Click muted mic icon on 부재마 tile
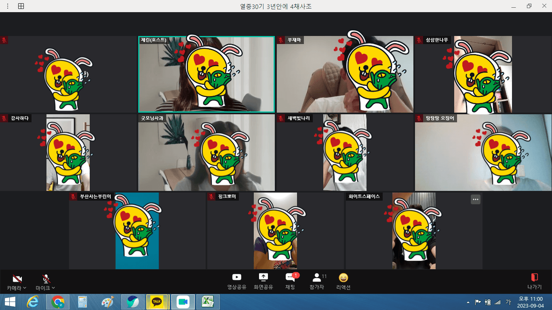Viewport: 552px width, 310px height. (281, 40)
